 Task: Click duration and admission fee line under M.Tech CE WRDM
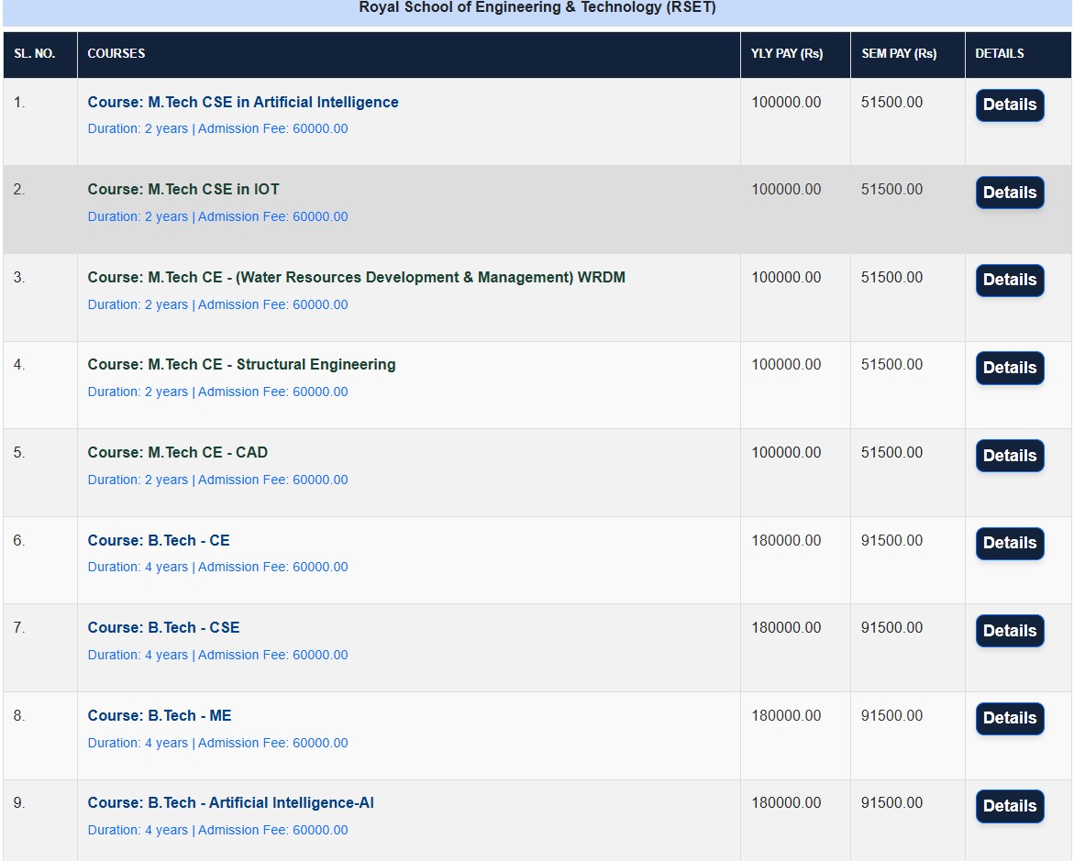click(217, 304)
